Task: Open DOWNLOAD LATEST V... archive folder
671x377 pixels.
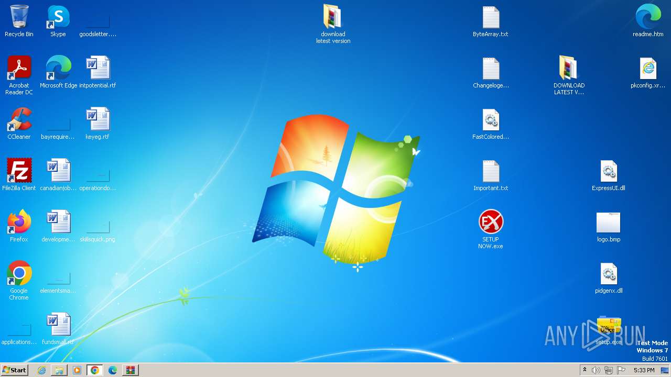Action: click(x=569, y=75)
